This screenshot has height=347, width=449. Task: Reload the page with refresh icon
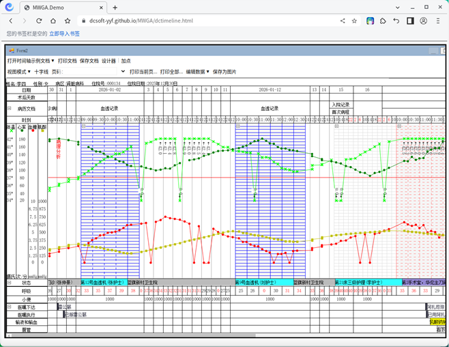(x=39, y=21)
